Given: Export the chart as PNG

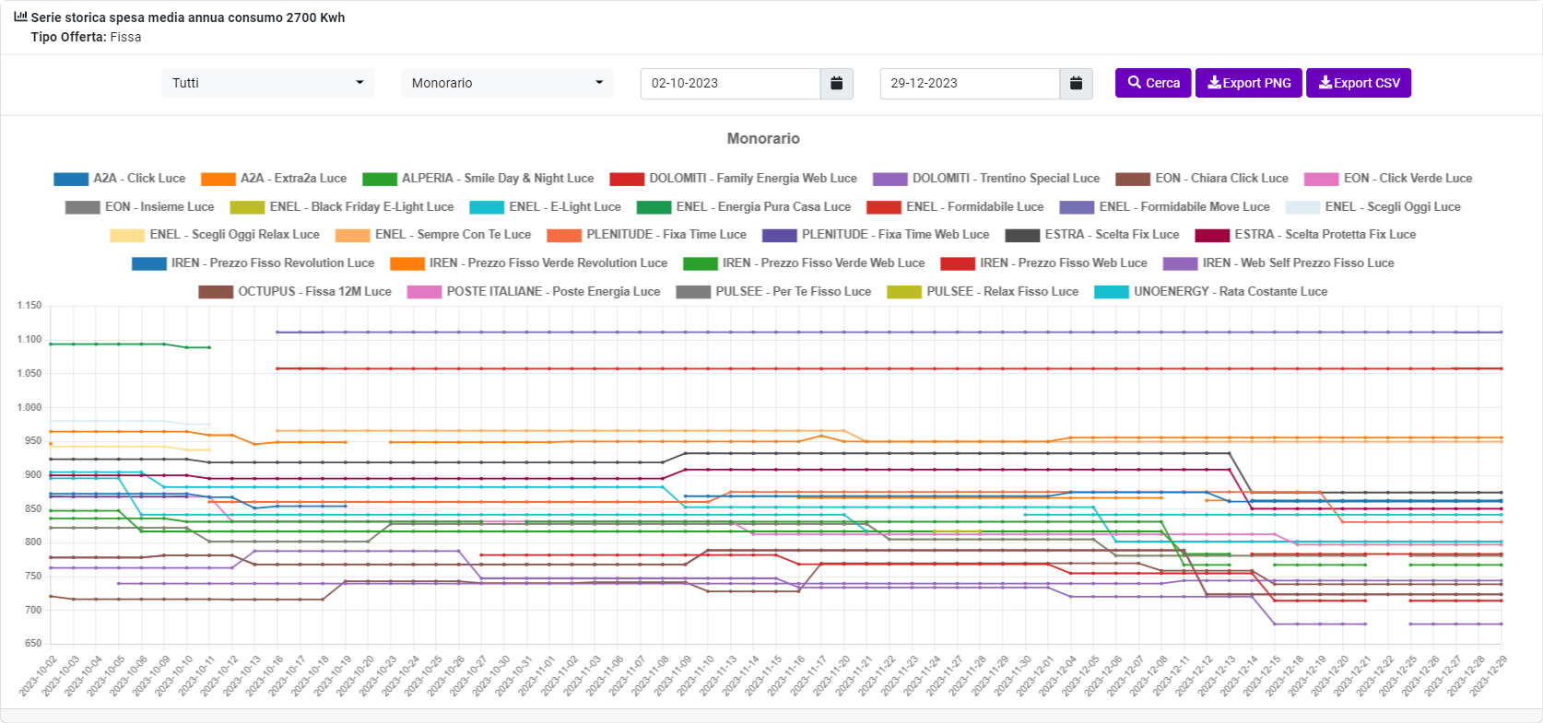Looking at the screenshot, I should (1249, 83).
